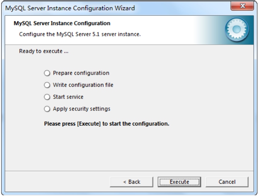This screenshot has height=196, width=259.
Task: Select the Start service radio circle
Action: coord(47,97)
